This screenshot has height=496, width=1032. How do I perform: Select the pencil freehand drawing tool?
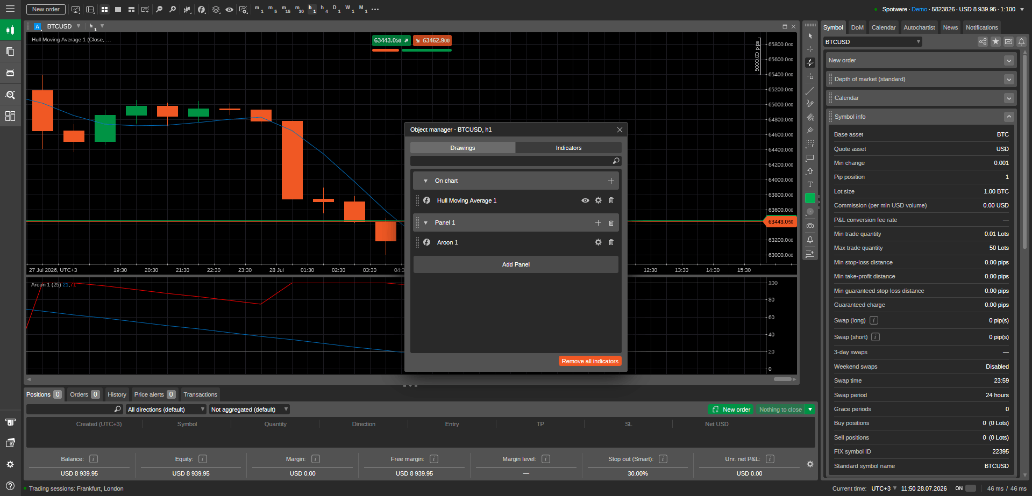click(810, 104)
